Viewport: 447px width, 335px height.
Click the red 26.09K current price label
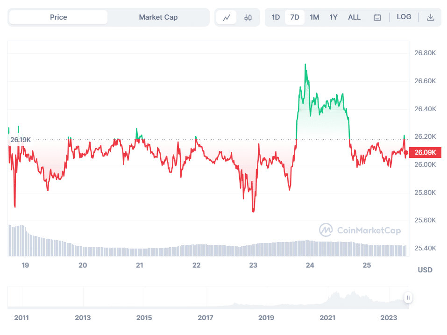pos(425,152)
